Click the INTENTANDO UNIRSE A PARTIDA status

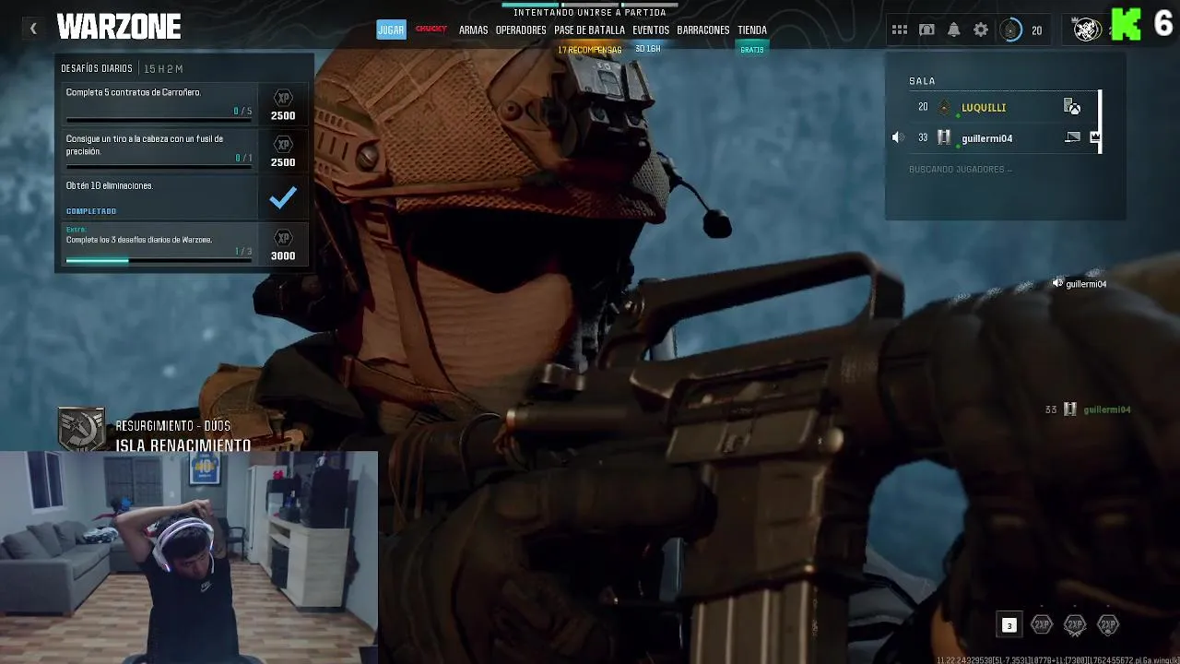point(590,12)
